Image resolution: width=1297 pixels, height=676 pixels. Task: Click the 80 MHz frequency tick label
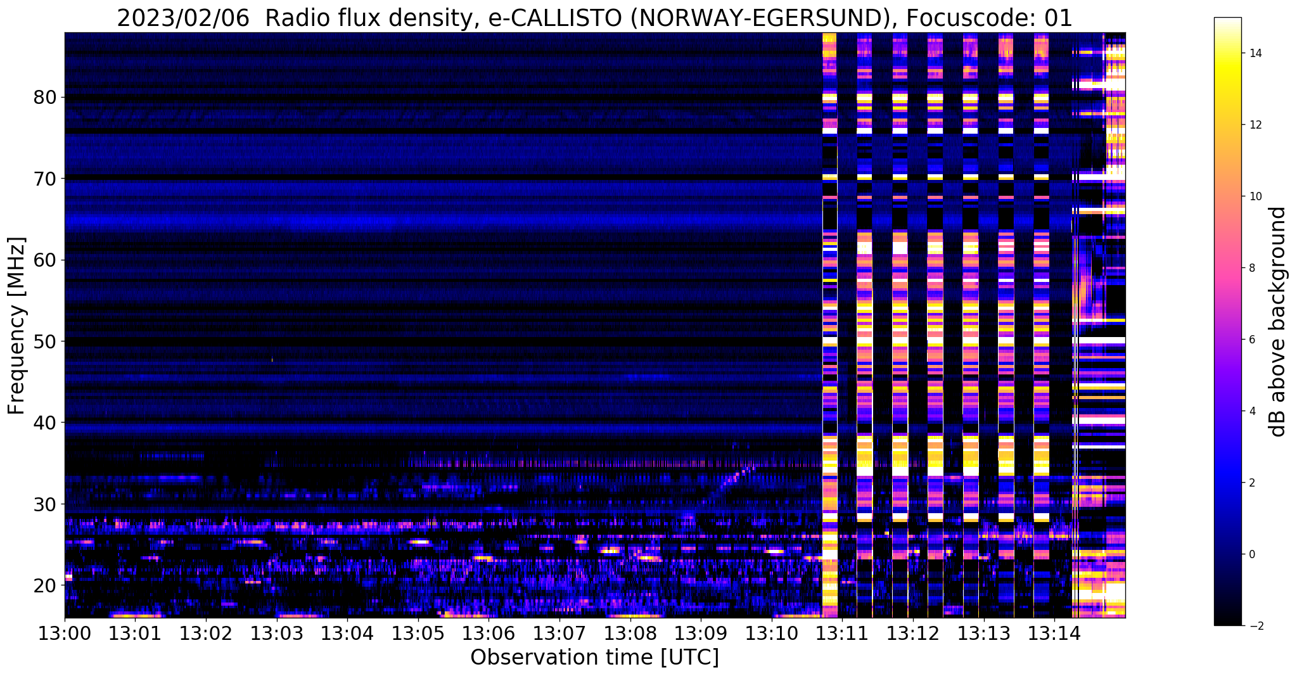(x=45, y=98)
